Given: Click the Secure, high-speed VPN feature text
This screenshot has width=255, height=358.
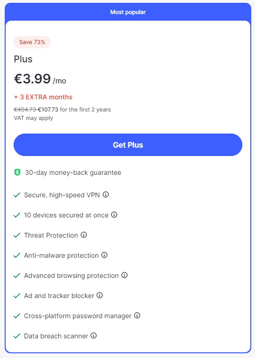Looking at the screenshot, I should (x=62, y=195).
